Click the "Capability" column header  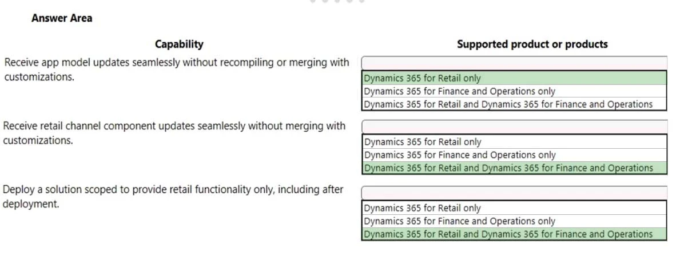pyautogui.click(x=179, y=44)
